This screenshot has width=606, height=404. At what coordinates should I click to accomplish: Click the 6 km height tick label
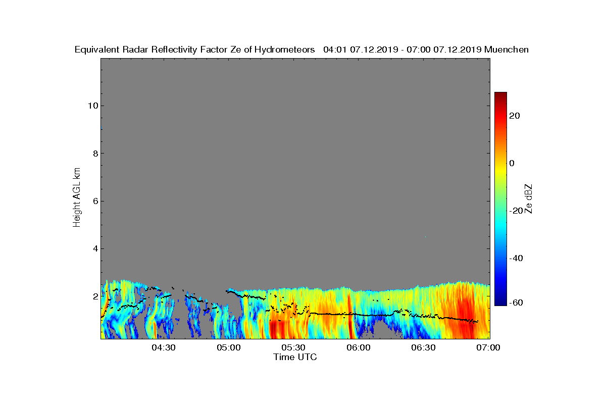pos(95,201)
